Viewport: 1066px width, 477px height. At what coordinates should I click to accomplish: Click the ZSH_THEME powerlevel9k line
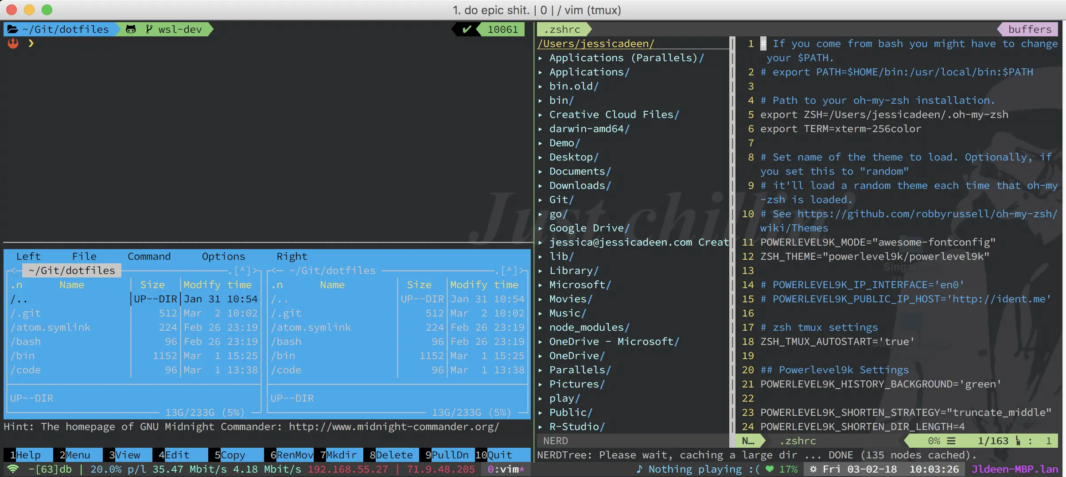coord(875,256)
